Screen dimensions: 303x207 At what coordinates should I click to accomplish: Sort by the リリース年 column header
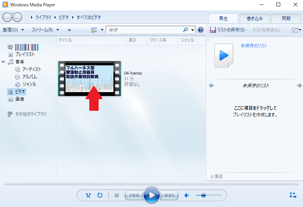point(163,40)
